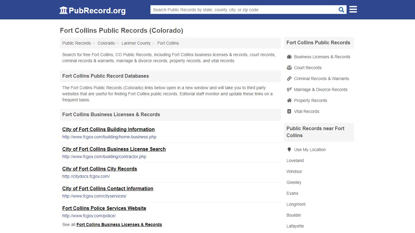The width and height of the screenshot is (415, 233).
Task: Click the scales icon beside Court Records
Action: point(289,68)
